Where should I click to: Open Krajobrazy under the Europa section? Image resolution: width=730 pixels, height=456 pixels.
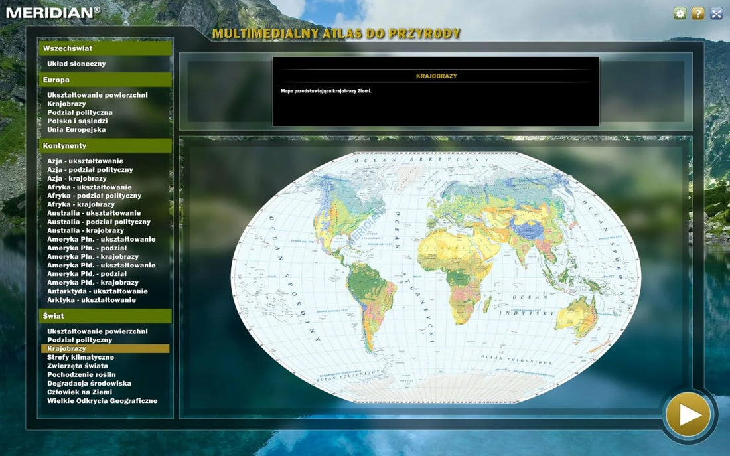point(66,104)
